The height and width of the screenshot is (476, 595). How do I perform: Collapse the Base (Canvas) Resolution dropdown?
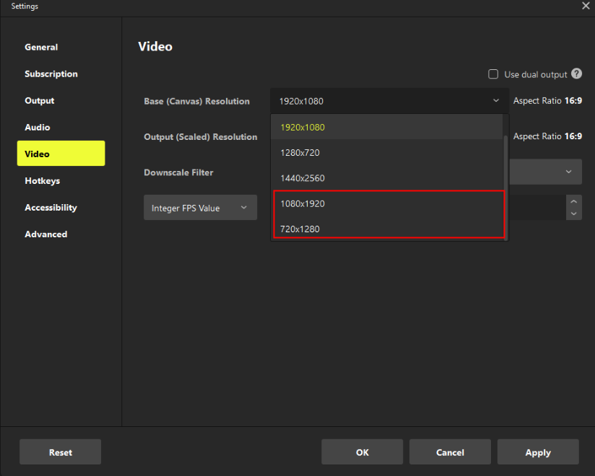click(495, 101)
